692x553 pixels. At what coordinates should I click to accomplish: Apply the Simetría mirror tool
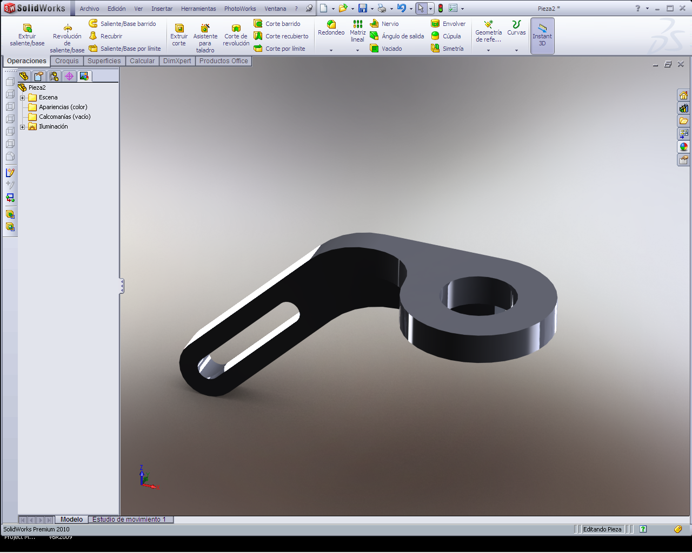pyautogui.click(x=447, y=49)
